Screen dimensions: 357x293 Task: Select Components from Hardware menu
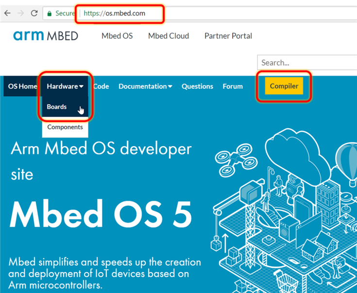point(65,127)
